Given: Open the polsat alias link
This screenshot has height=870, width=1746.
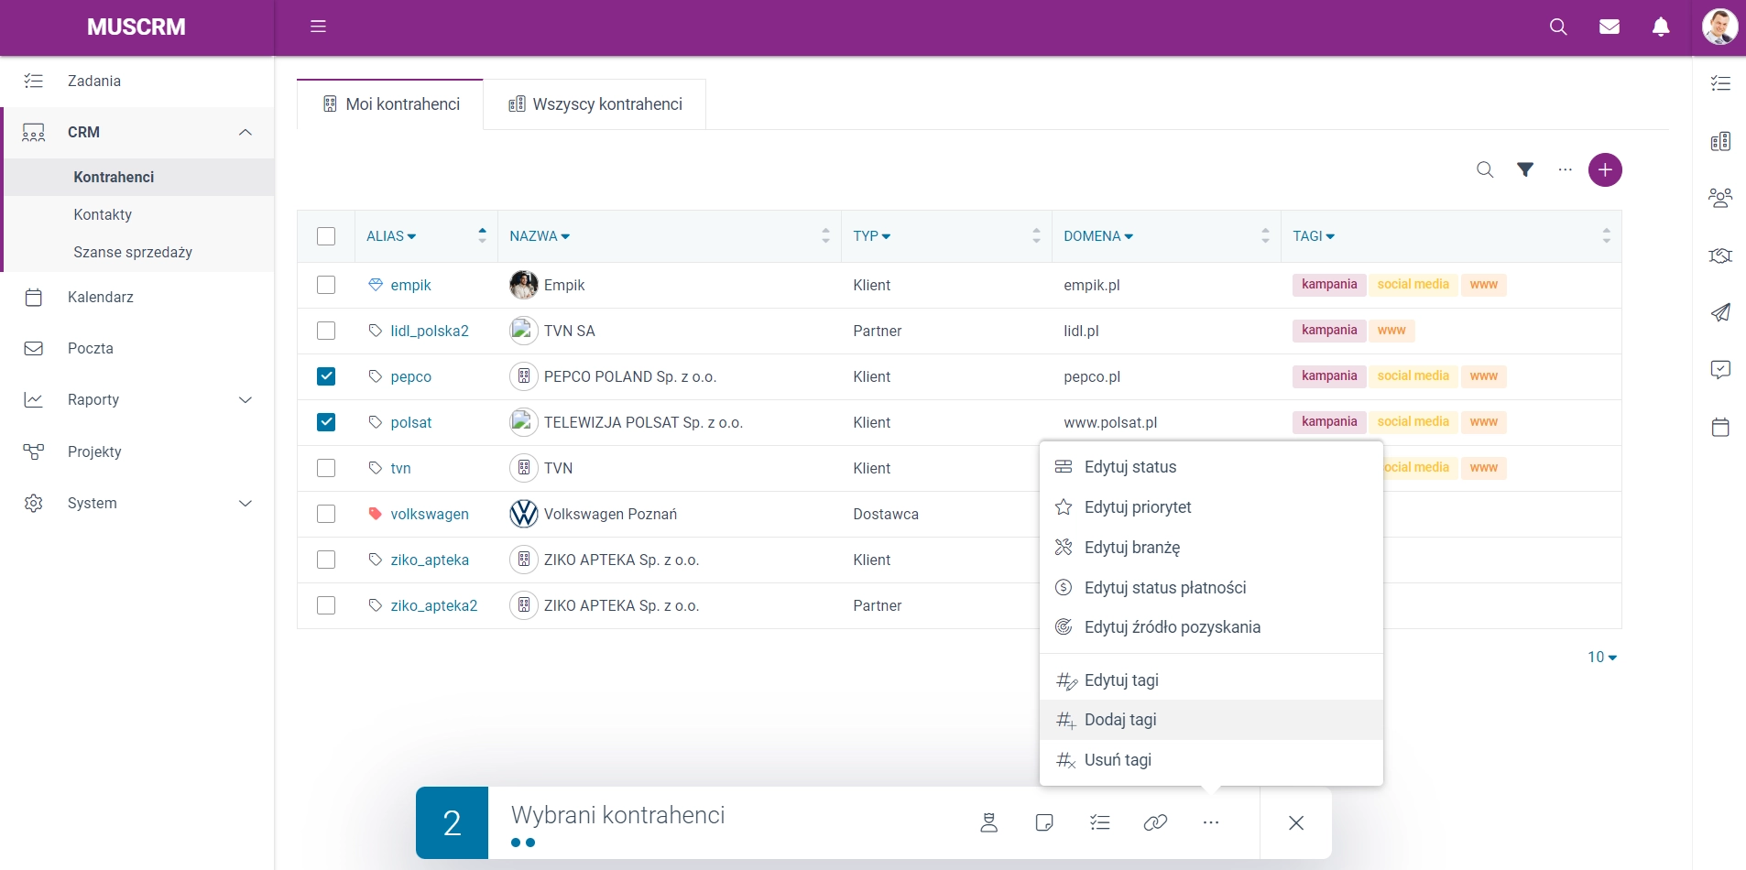Looking at the screenshot, I should pos(410,422).
